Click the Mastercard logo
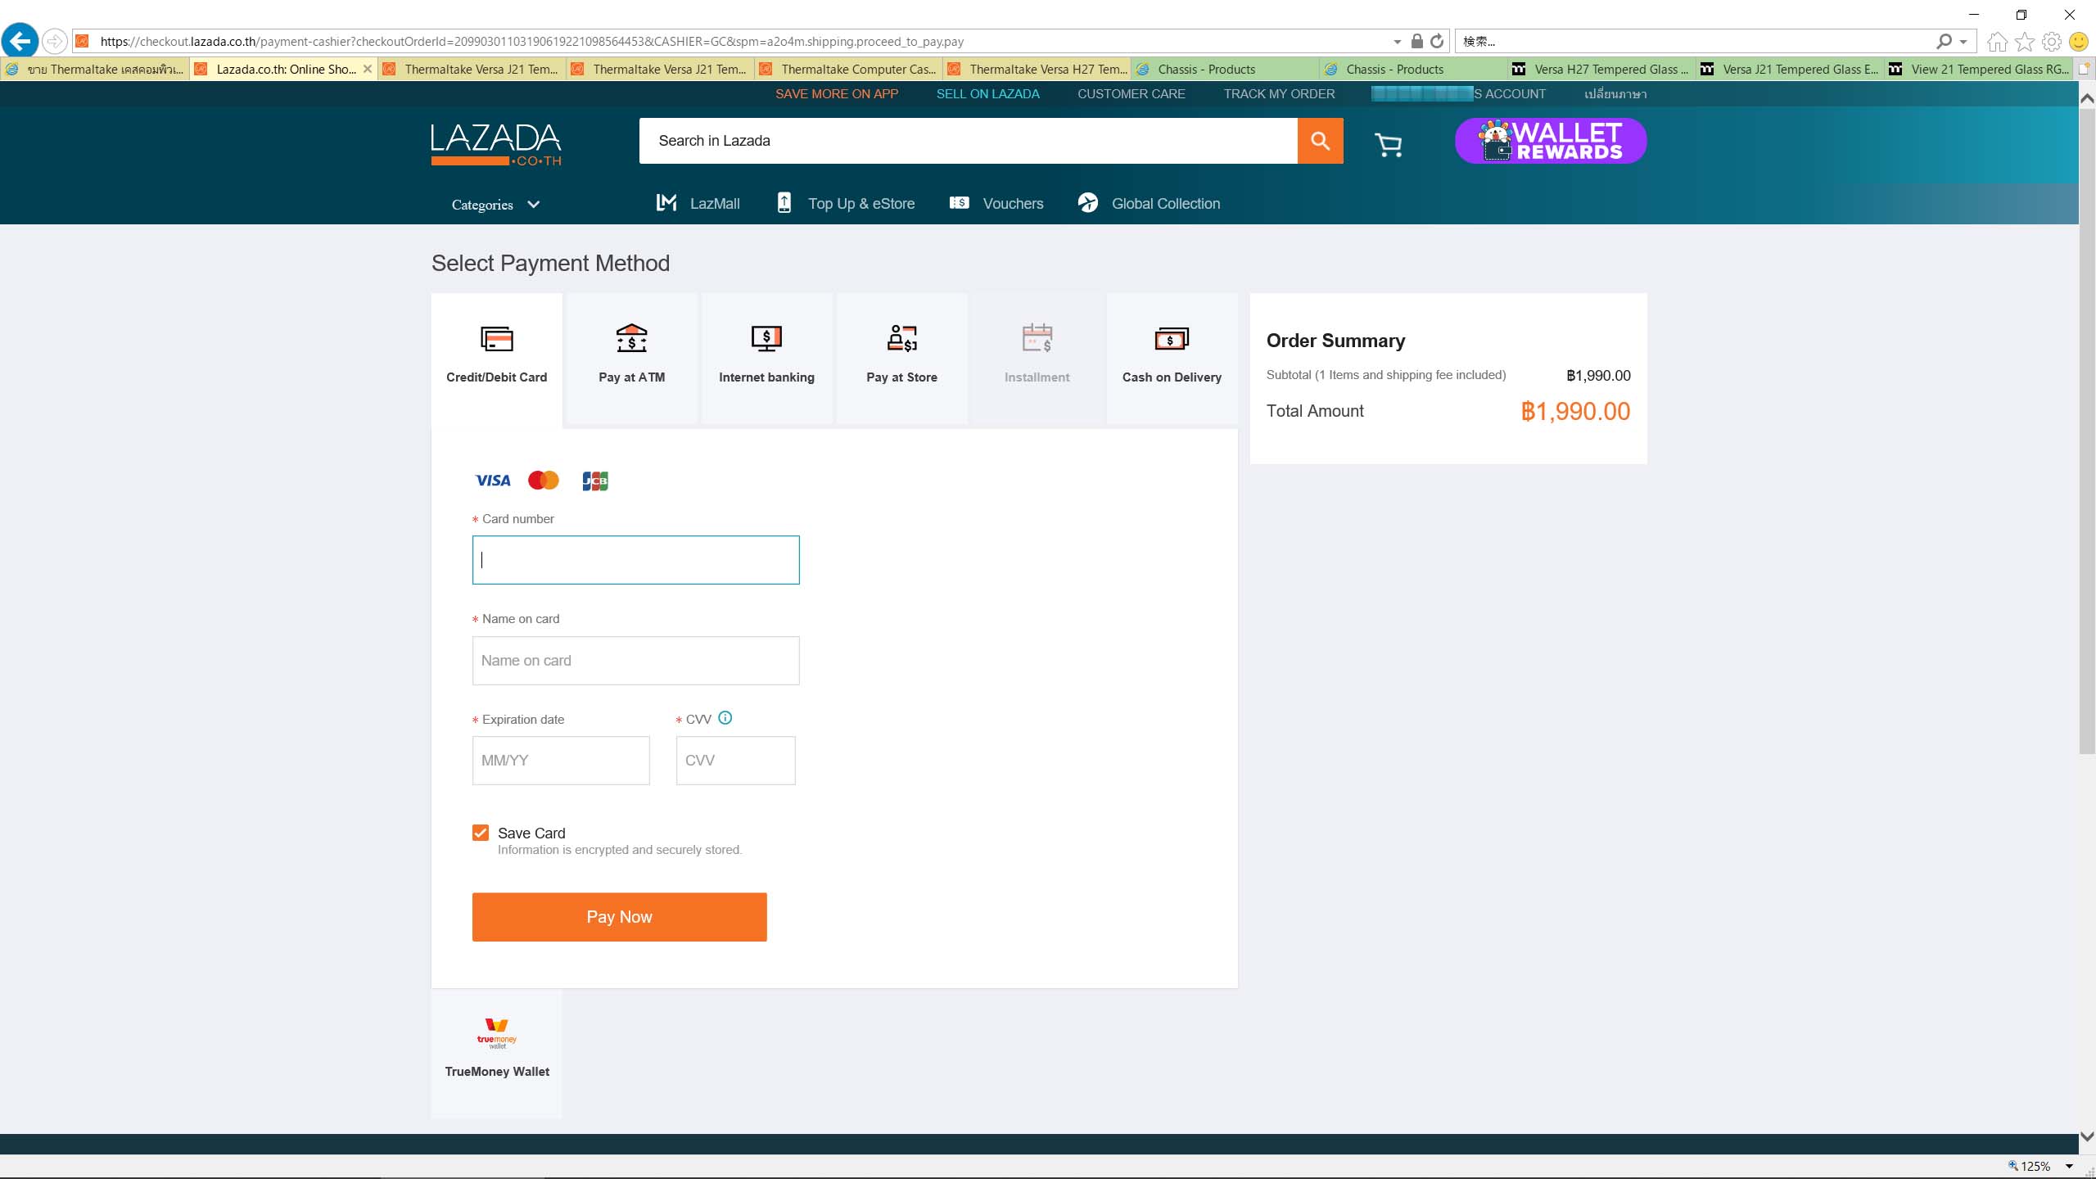The width and height of the screenshot is (2096, 1179). [544, 481]
